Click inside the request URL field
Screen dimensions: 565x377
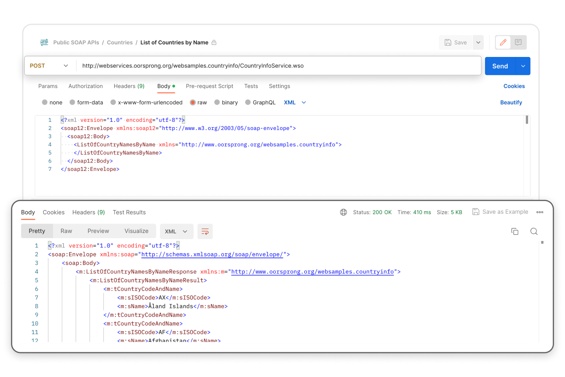point(275,66)
